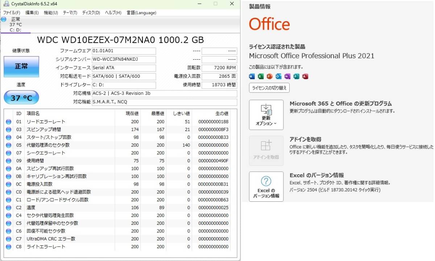This screenshot has width=435, height=261.
Task: Click the status circle for 代替処理済のセクタ数
Action: [9, 145]
